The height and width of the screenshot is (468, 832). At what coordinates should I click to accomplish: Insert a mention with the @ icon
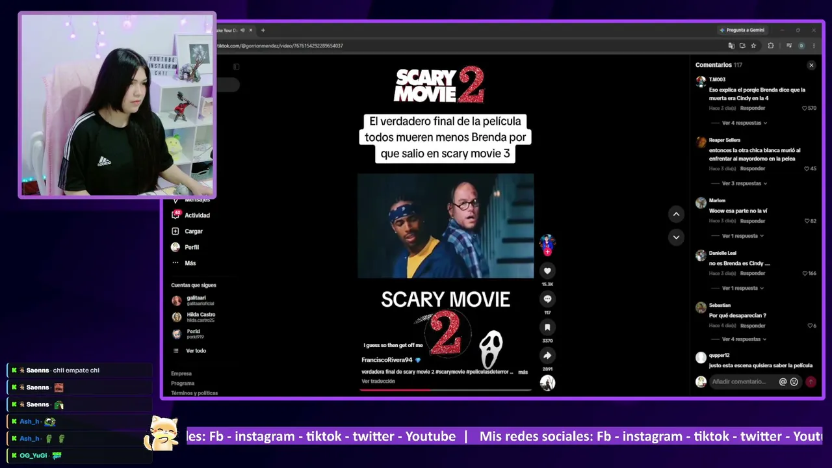(x=783, y=382)
